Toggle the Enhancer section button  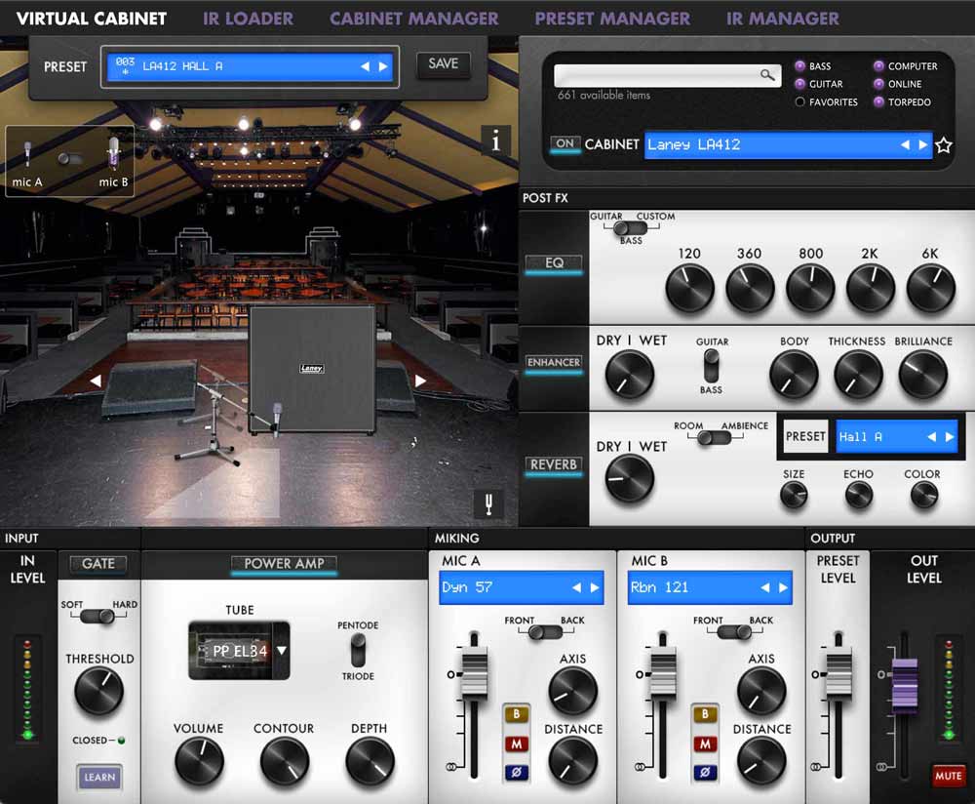(554, 362)
